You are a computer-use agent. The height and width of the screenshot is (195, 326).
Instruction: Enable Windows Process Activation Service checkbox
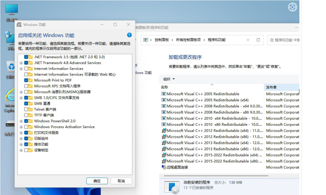coord(26,127)
